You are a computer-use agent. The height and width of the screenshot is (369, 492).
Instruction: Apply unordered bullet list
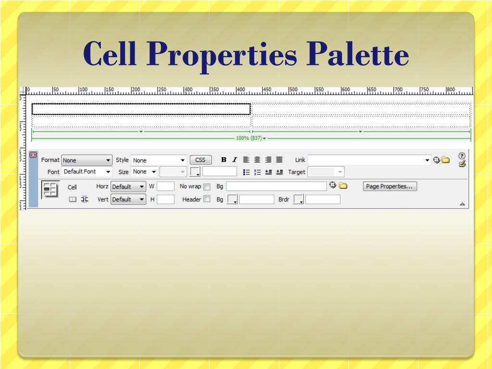click(246, 172)
